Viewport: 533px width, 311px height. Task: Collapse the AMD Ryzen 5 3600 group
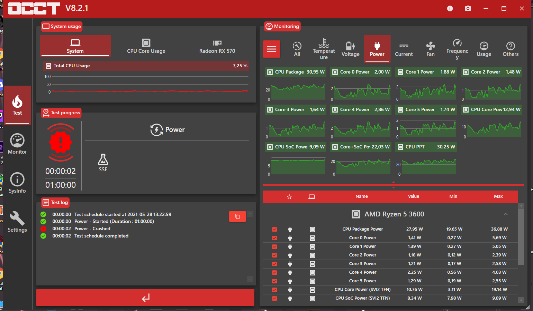click(506, 214)
